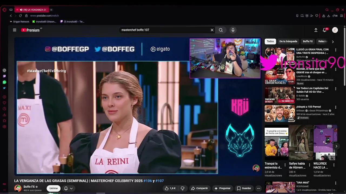
Task: Open GX Control at sidebar bottom
Action: (x=4, y=184)
